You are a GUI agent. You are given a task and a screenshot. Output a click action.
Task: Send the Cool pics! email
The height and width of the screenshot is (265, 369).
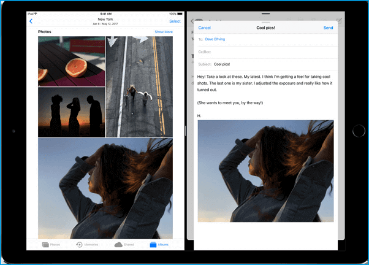click(x=328, y=28)
